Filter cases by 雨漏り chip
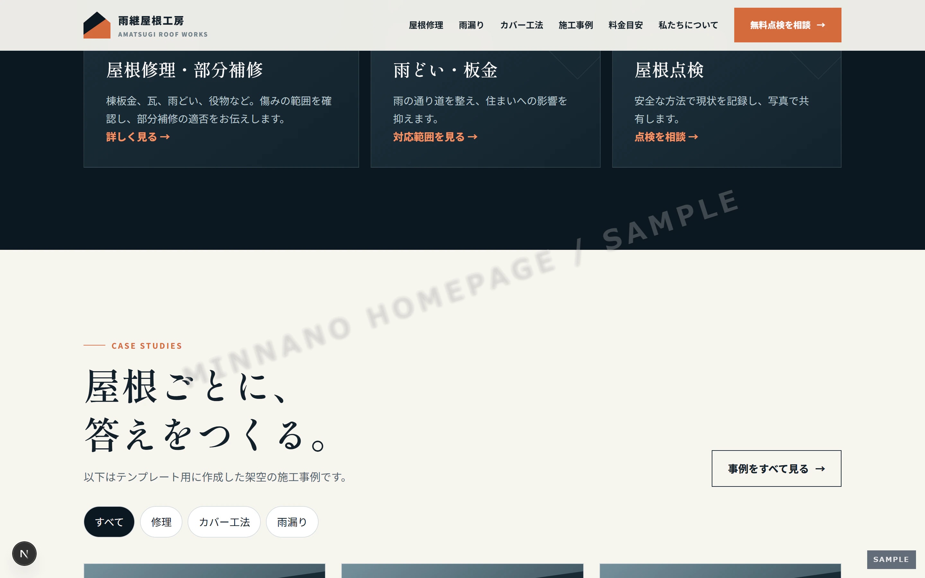The width and height of the screenshot is (925, 578). click(292, 522)
